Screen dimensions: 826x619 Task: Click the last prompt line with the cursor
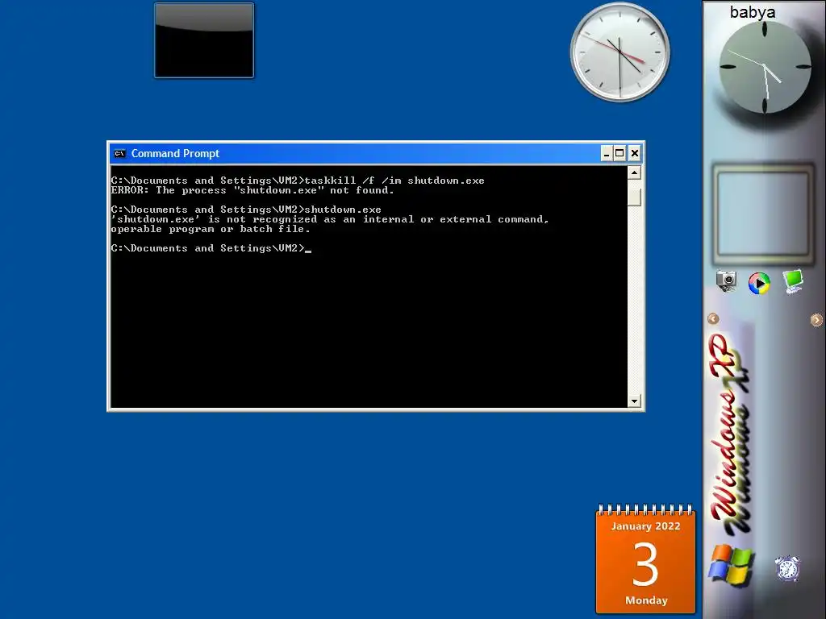click(x=211, y=248)
